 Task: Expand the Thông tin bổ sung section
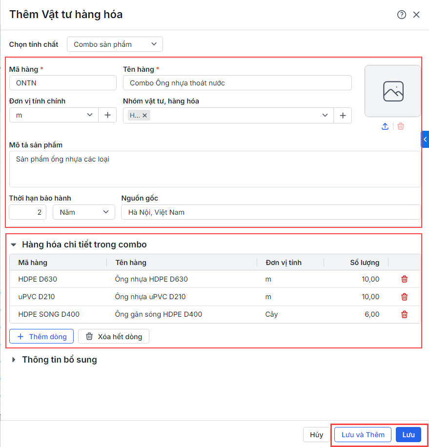coord(14,360)
